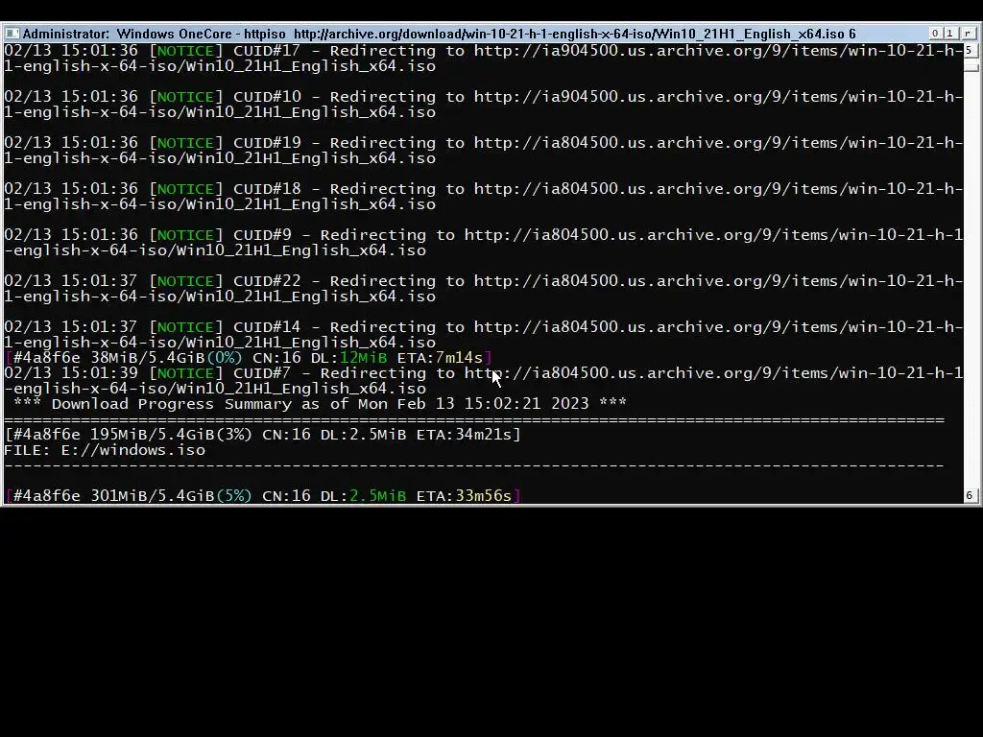Maximize the console window with the '1' button

[x=949, y=34]
